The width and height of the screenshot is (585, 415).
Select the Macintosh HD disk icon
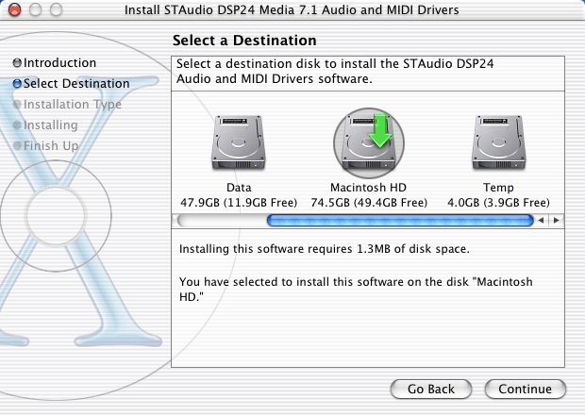369,142
